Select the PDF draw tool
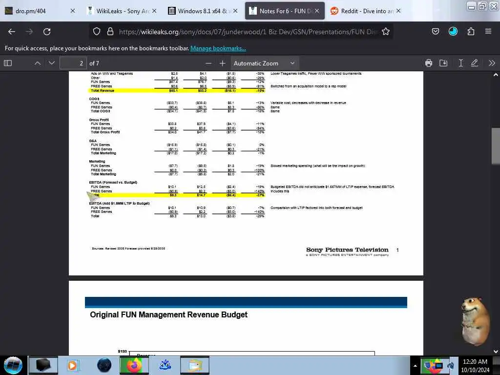Image resolution: width=500 pixels, height=375 pixels. tap(475, 63)
